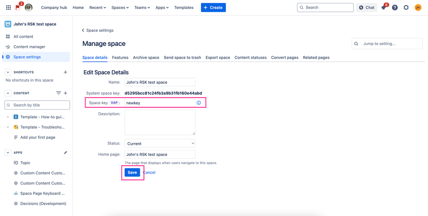Click the red flag notification icon
Viewport: 428px width, 216px height.
pyautogui.click(x=18, y=7)
